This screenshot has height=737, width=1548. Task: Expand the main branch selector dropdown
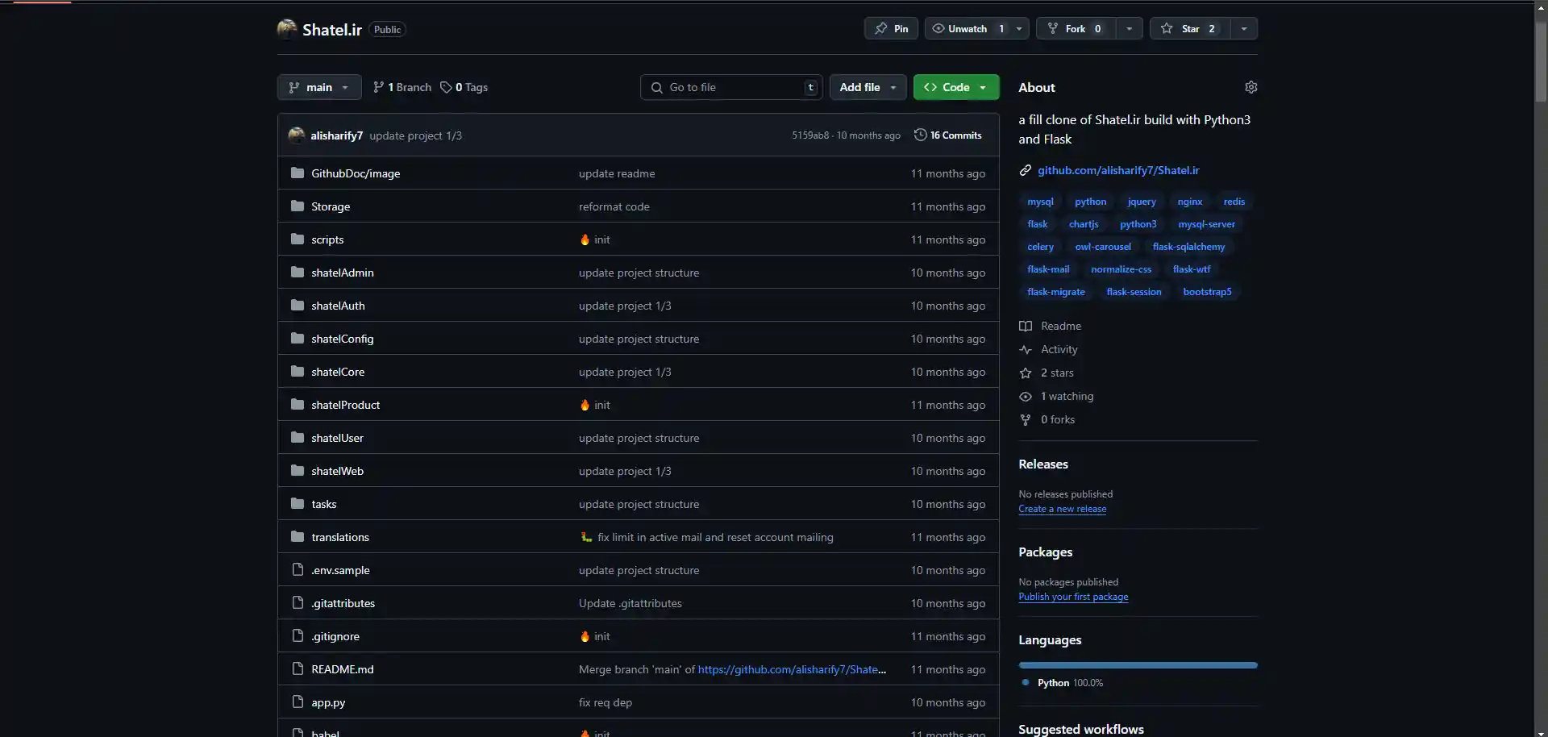319,87
